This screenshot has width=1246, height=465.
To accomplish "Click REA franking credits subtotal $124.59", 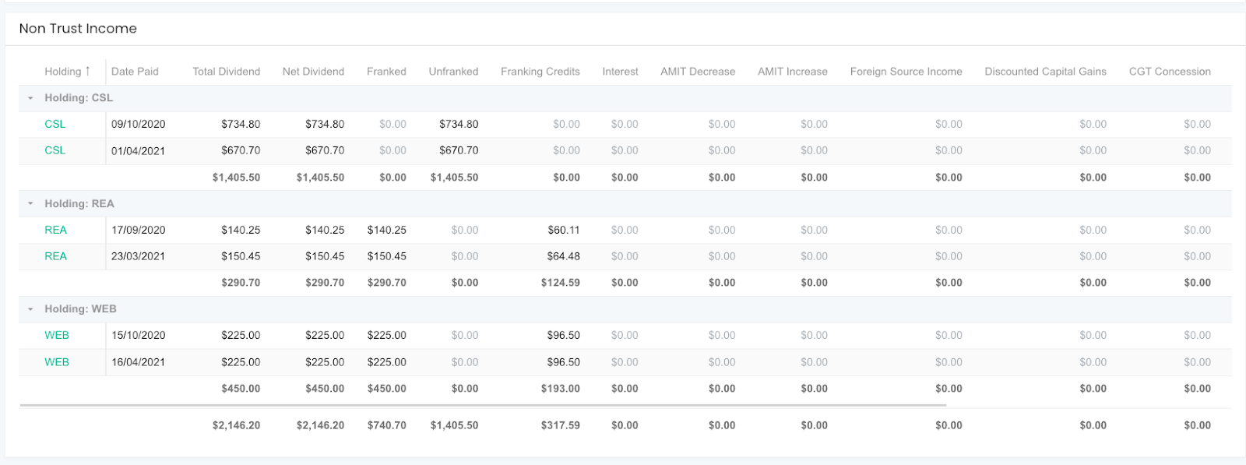I will (x=561, y=283).
